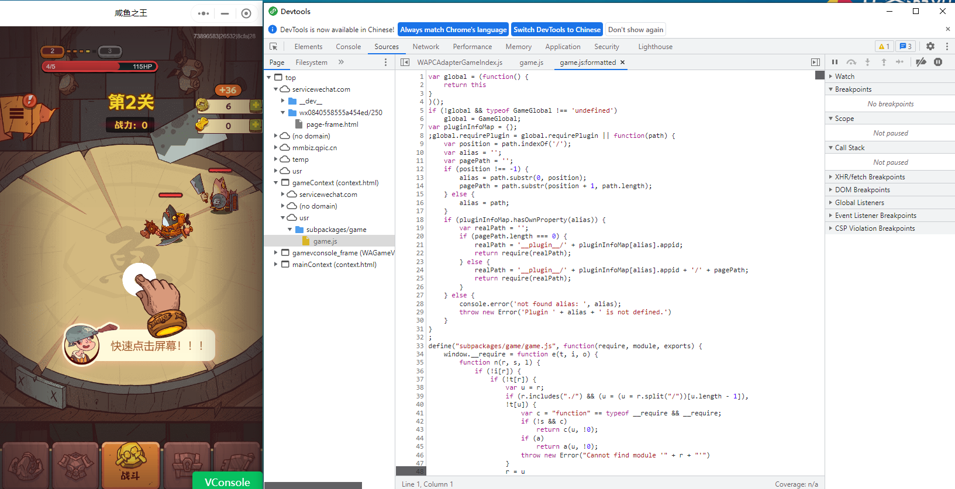955x489 pixels.
Task: Dismiss the DevTools language infobar
Action: (x=948, y=29)
